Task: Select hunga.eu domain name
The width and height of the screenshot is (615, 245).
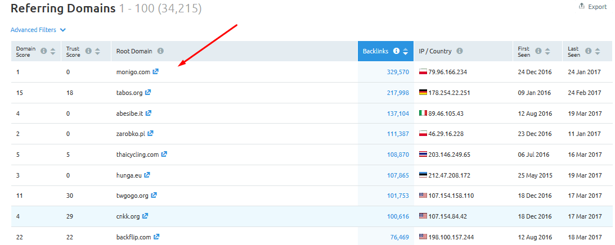Action: [129, 175]
